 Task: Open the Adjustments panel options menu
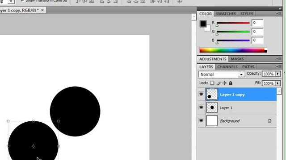279,59
